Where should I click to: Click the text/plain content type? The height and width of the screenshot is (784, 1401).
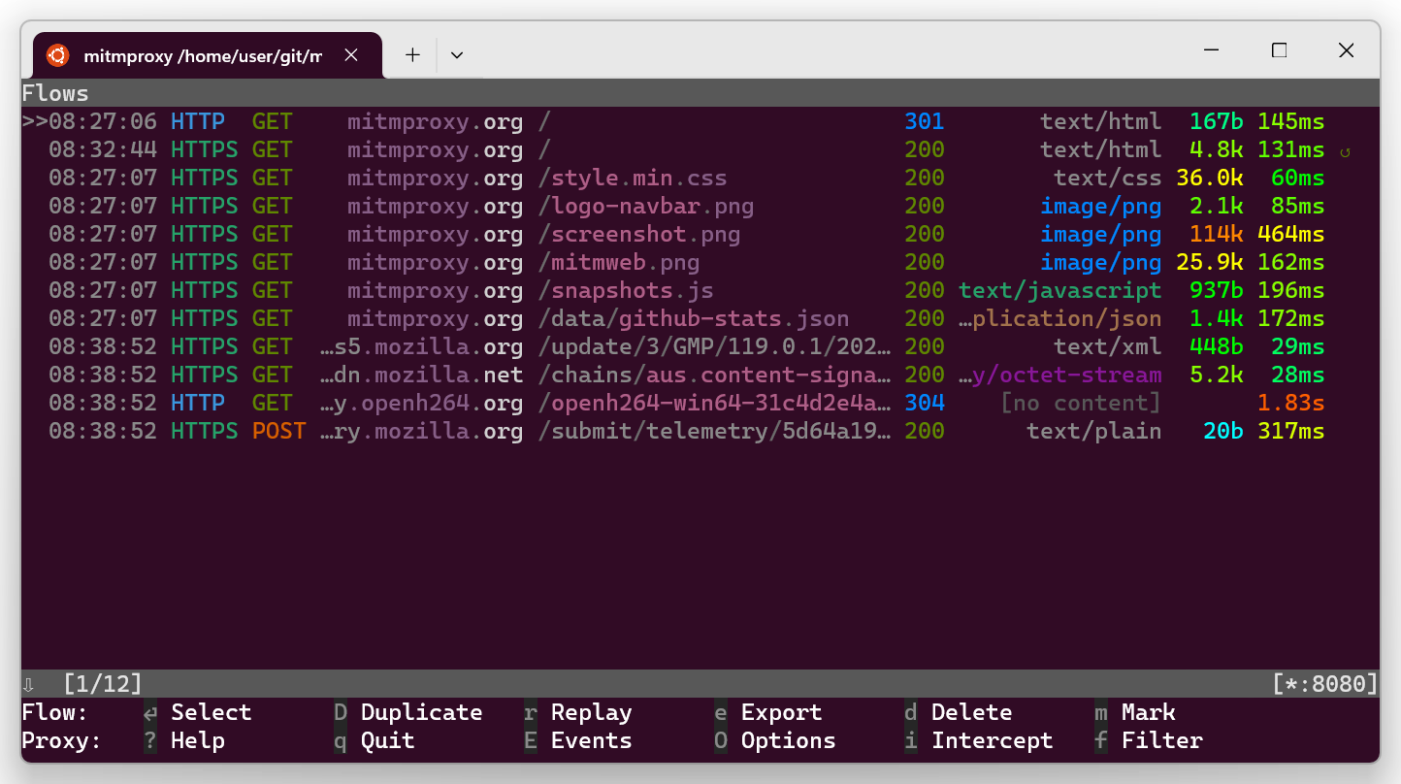1094,431
